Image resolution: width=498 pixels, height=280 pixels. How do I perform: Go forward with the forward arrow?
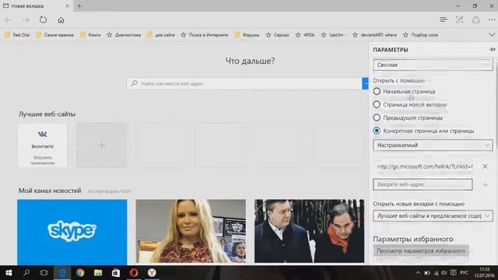(26, 20)
